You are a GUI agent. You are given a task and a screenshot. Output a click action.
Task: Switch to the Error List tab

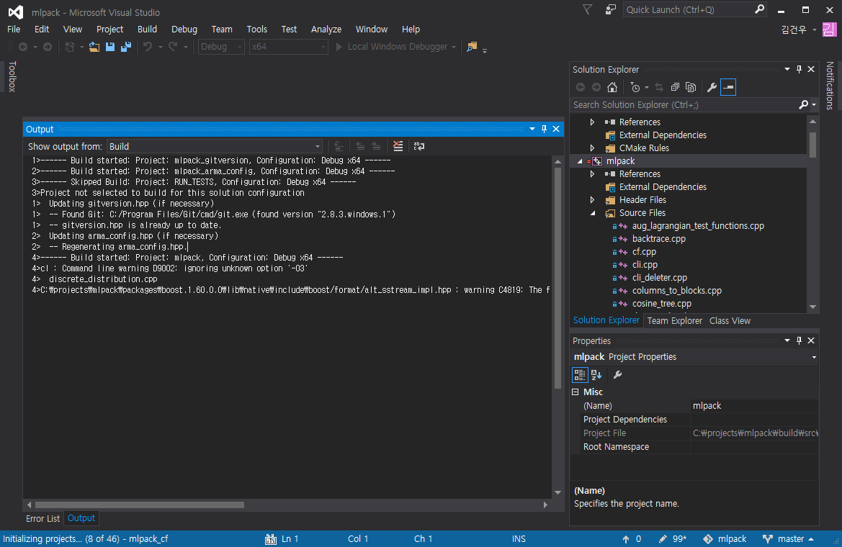(x=43, y=518)
